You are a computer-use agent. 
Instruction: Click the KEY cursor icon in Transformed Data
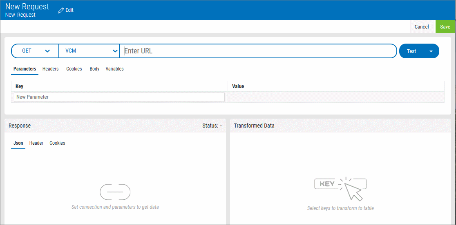coord(340,188)
